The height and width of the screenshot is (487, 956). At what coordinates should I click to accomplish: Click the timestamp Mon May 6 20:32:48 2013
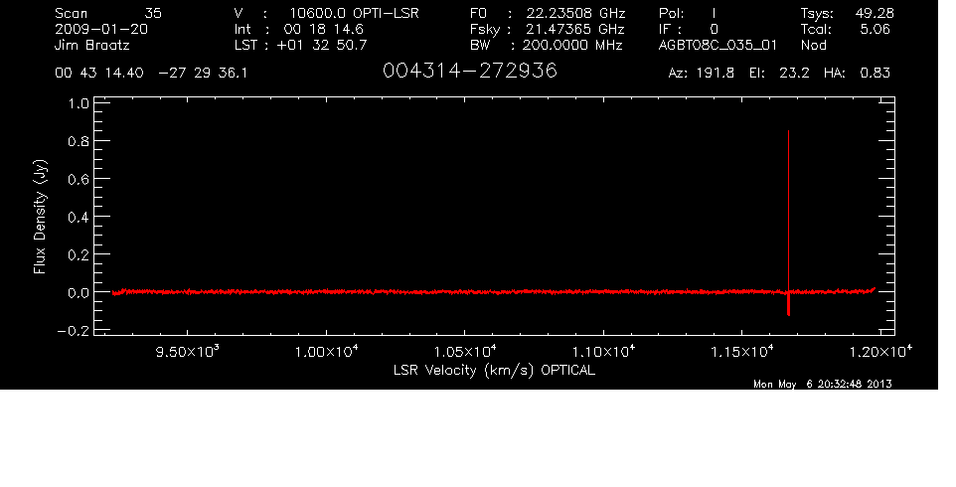tap(823, 384)
